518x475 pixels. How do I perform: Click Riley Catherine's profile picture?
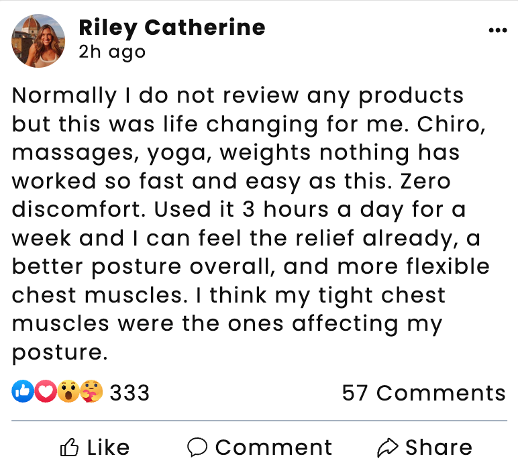click(39, 41)
